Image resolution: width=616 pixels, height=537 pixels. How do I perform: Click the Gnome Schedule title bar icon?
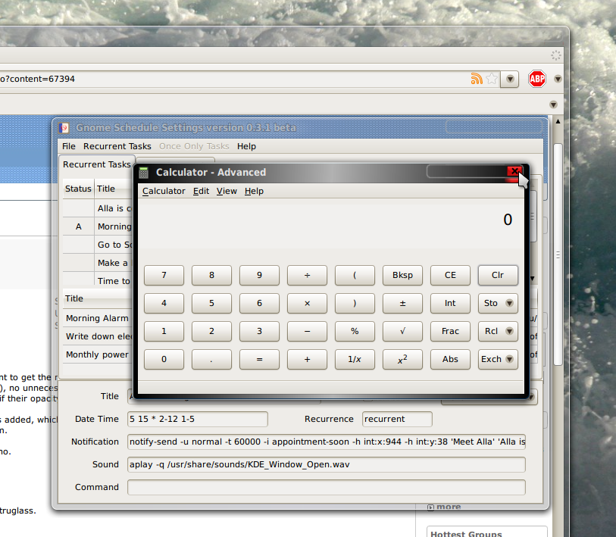coord(64,128)
